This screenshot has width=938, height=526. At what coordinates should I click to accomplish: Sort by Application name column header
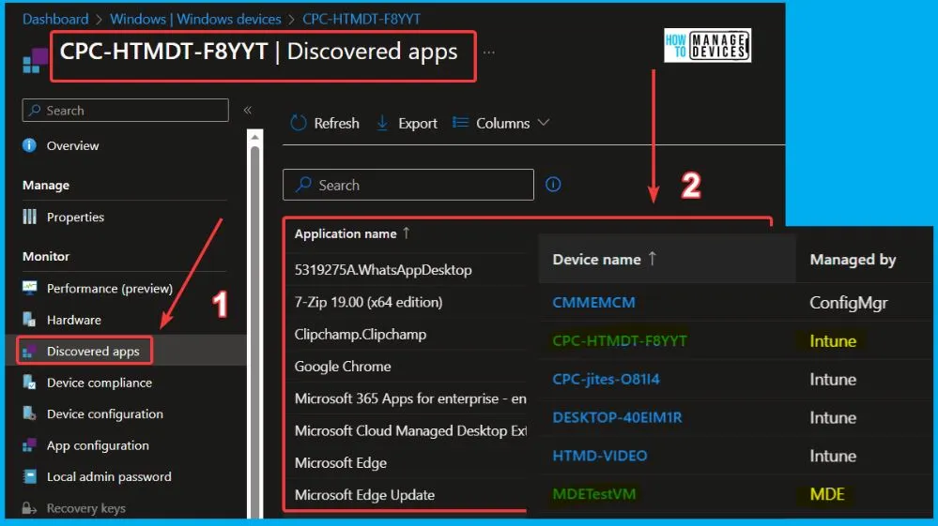[x=346, y=233]
